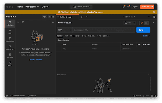Click the Enter request URL field
Screen dimensions: 162x103
104,30
